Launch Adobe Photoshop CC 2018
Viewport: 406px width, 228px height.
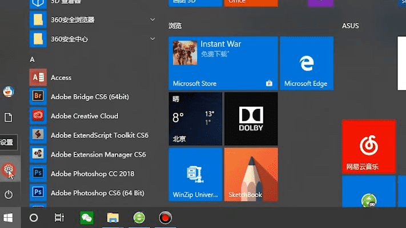(x=93, y=173)
